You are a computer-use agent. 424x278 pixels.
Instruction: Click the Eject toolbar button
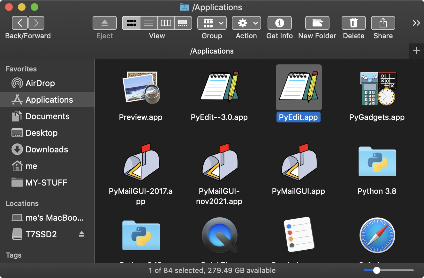tap(104, 23)
